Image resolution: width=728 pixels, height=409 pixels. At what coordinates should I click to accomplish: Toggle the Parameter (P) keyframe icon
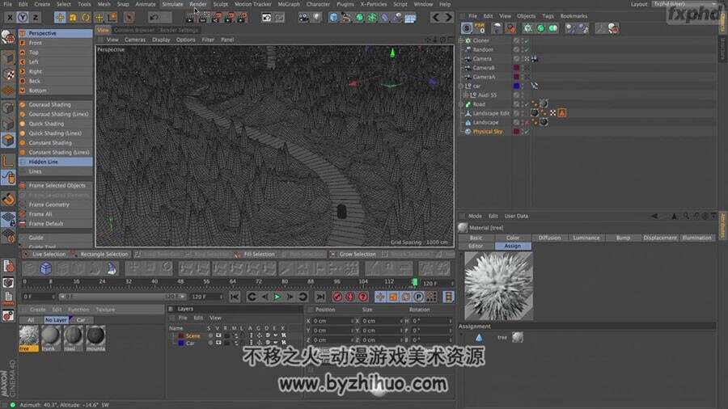[x=418, y=297]
